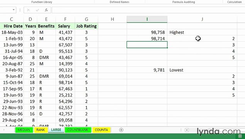
Task: Select salary cell 98,714 in Salary column
Action: coord(65,82)
